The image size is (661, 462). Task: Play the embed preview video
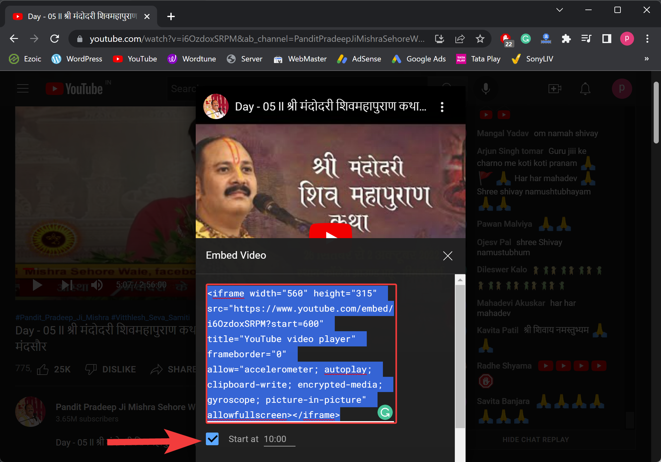(330, 231)
